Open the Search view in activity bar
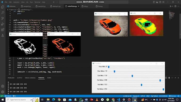This screenshot has width=181, height=102. (x=3, y=13)
